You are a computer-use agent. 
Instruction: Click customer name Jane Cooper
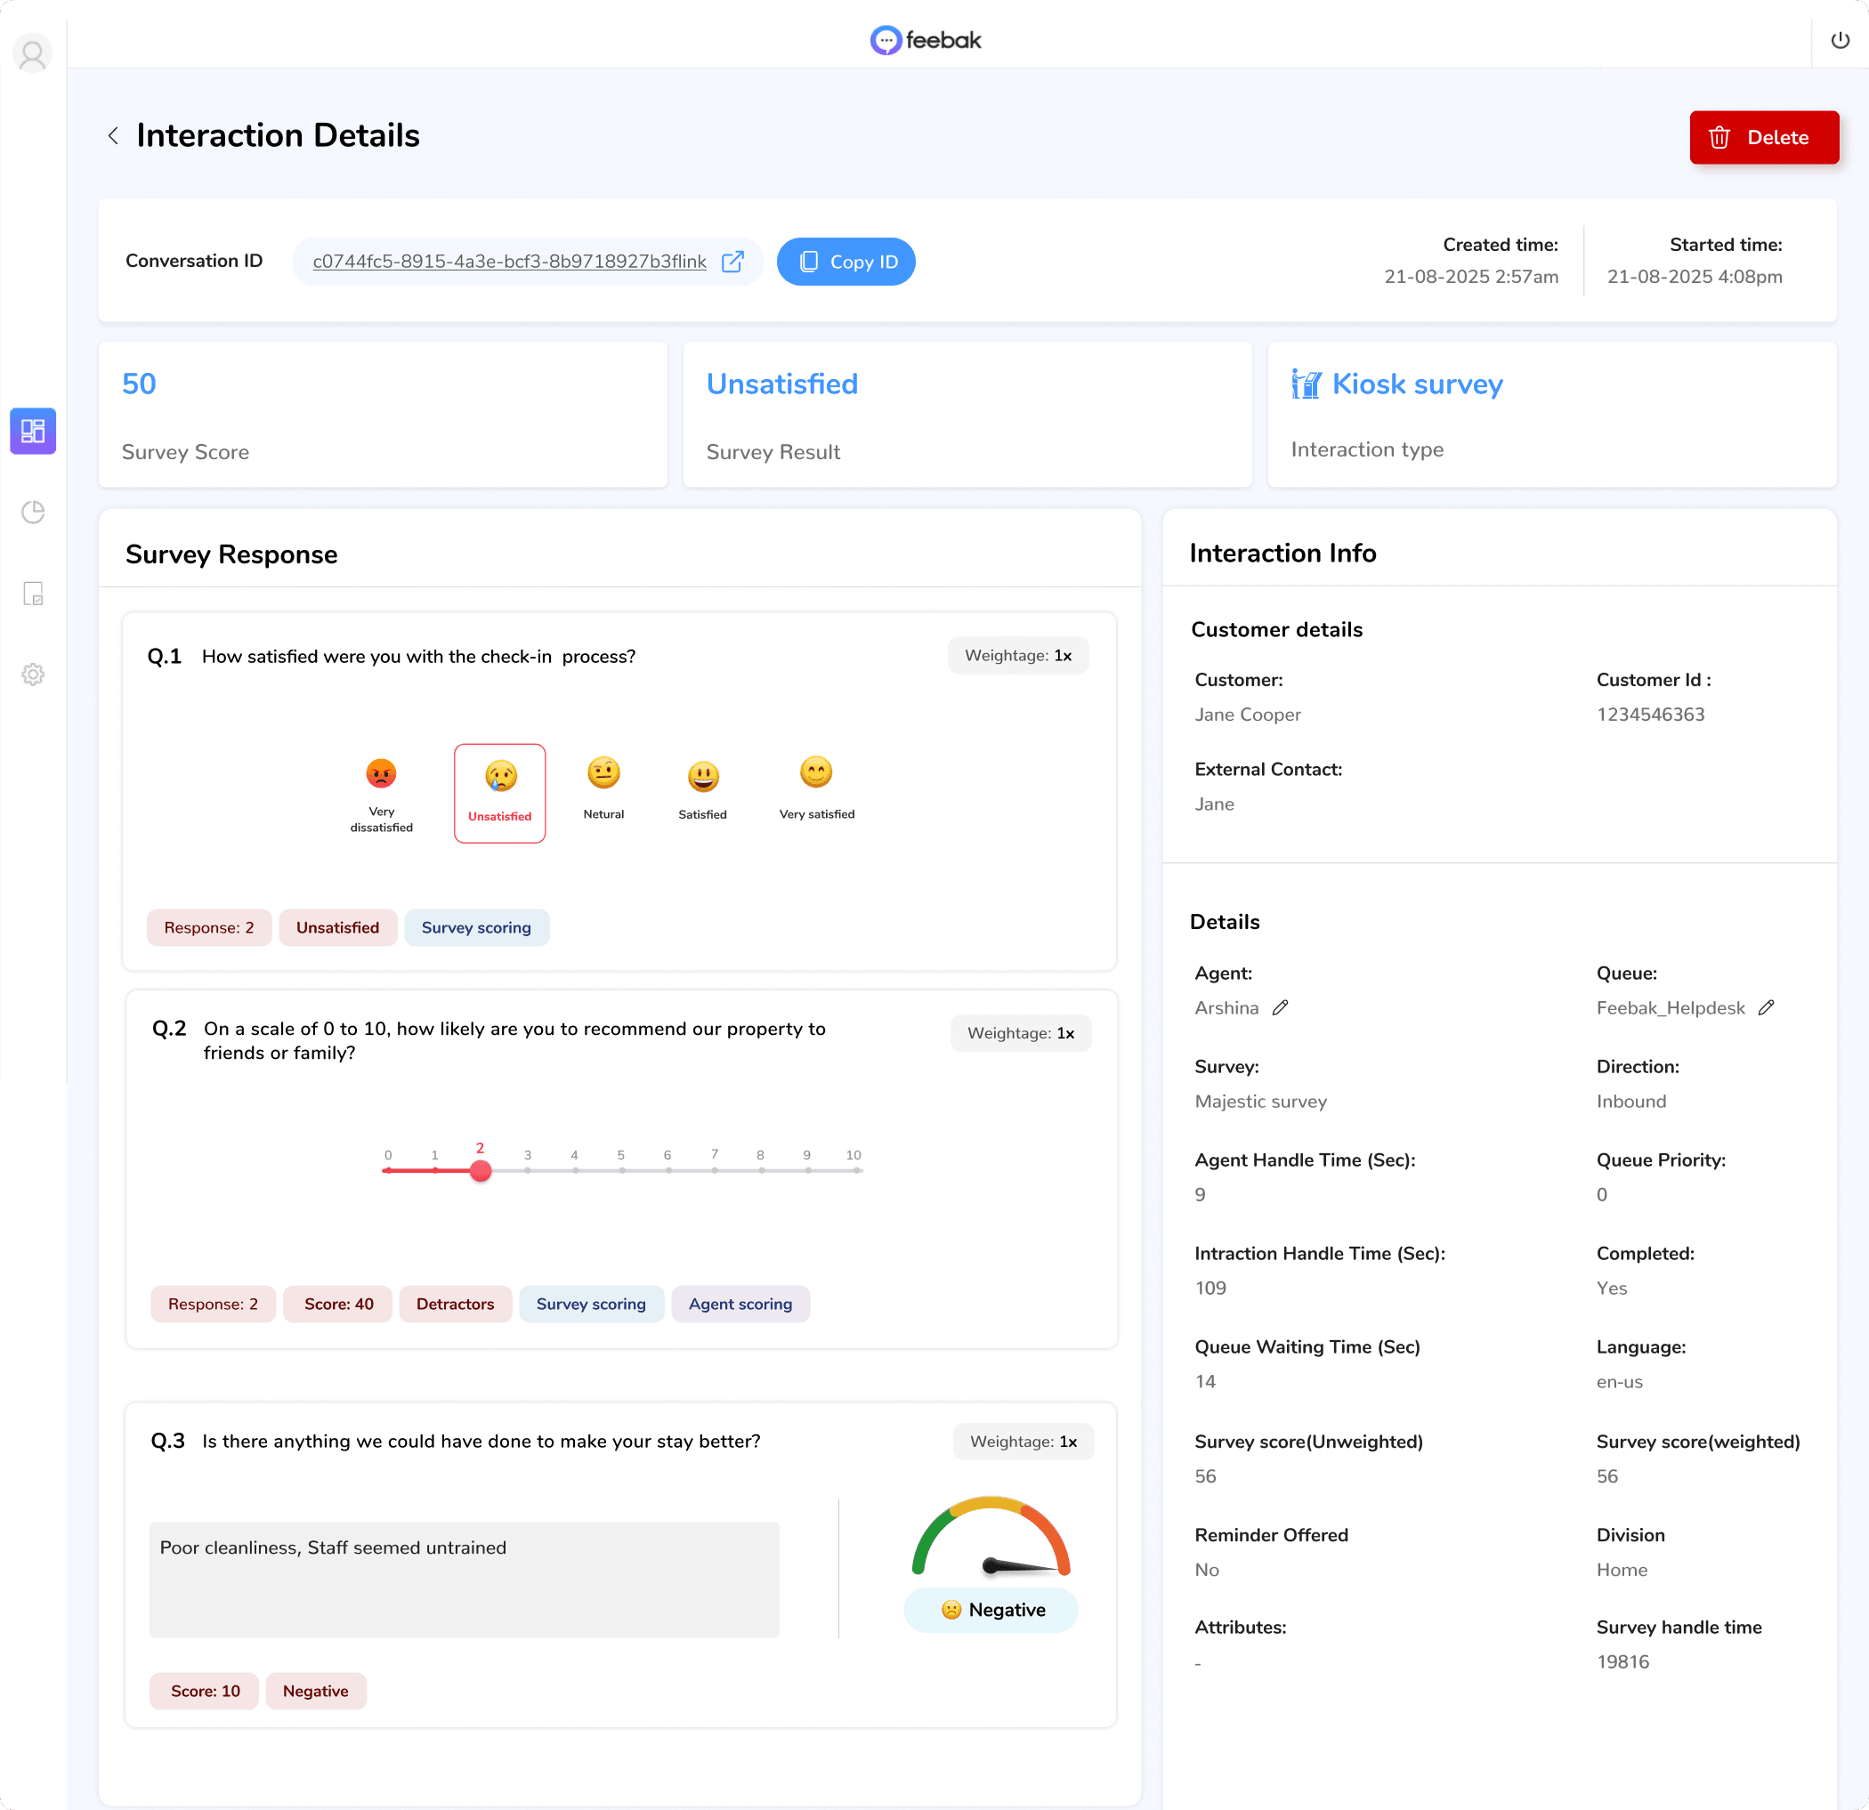coord(1247,715)
